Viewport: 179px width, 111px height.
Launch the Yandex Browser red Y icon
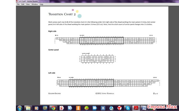[x=119, y=108]
